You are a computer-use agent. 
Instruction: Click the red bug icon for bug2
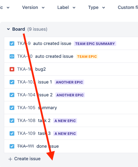pos(12,69)
